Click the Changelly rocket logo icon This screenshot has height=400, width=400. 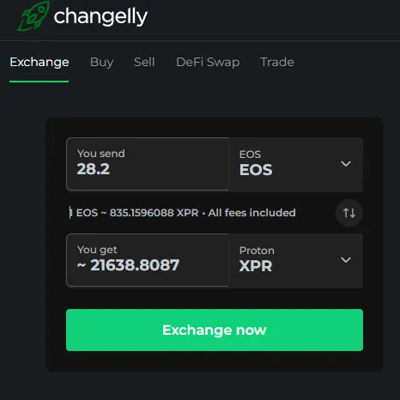33,15
